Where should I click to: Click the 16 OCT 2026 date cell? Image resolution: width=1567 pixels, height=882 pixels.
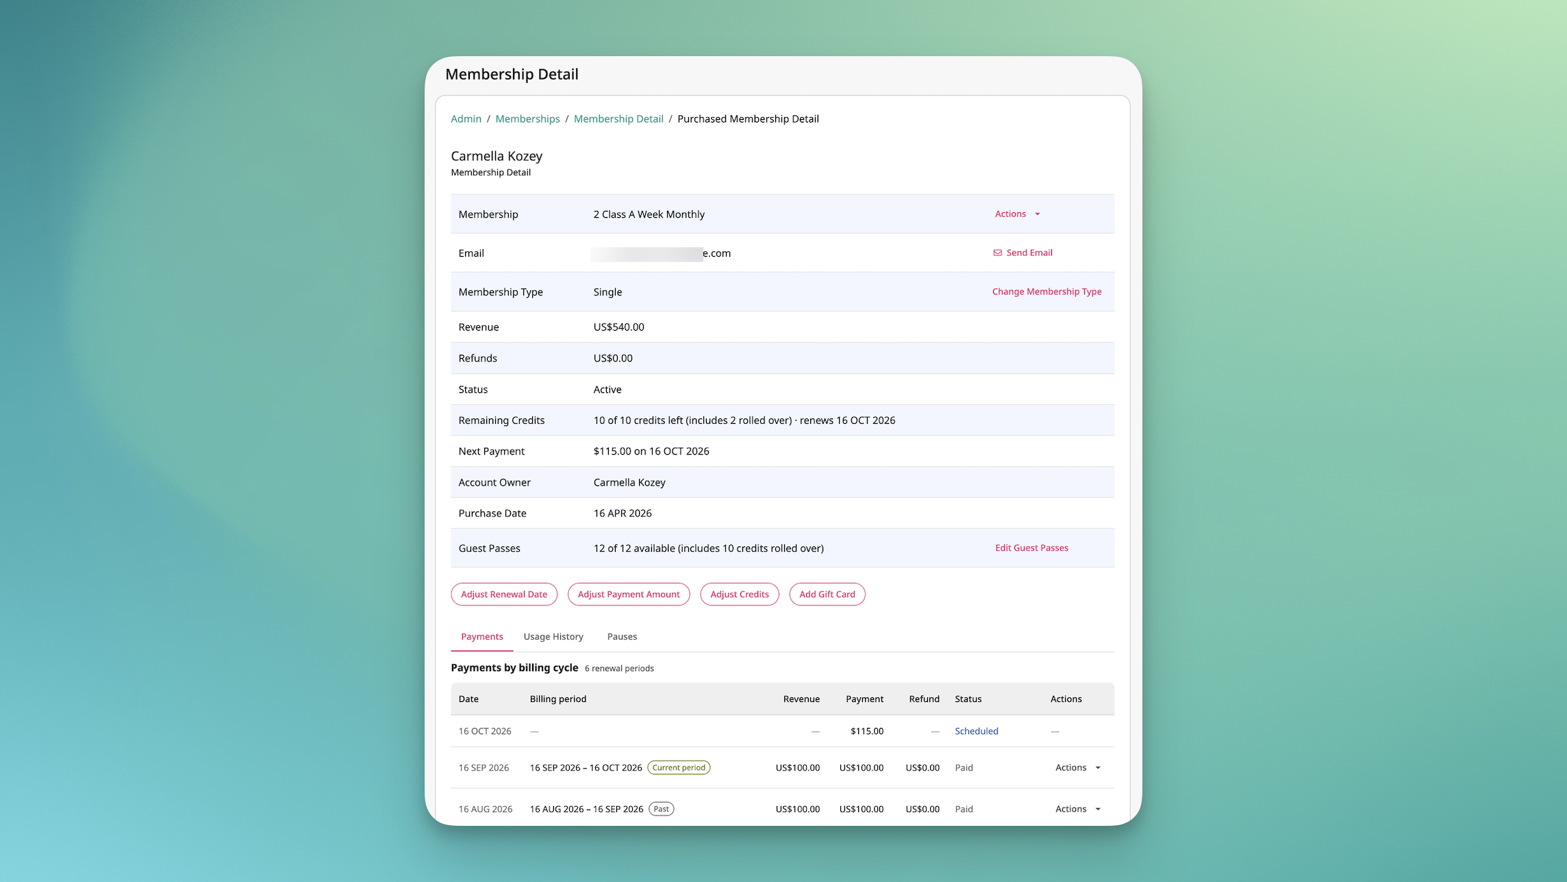485,731
